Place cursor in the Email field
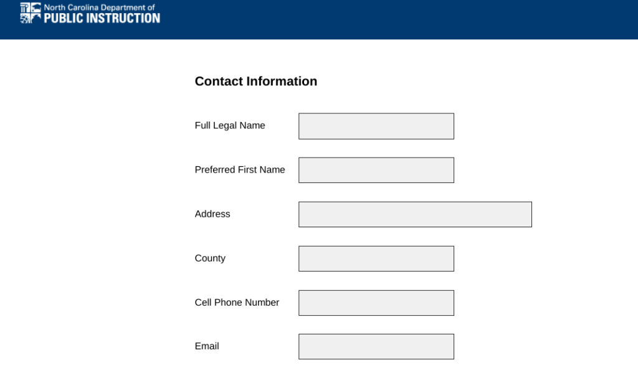Image resolution: width=638 pixels, height=378 pixels. pos(376,347)
